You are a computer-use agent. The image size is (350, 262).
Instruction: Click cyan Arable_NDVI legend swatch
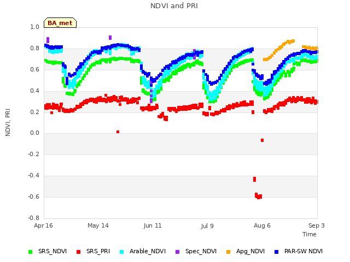pyautogui.click(x=121, y=252)
